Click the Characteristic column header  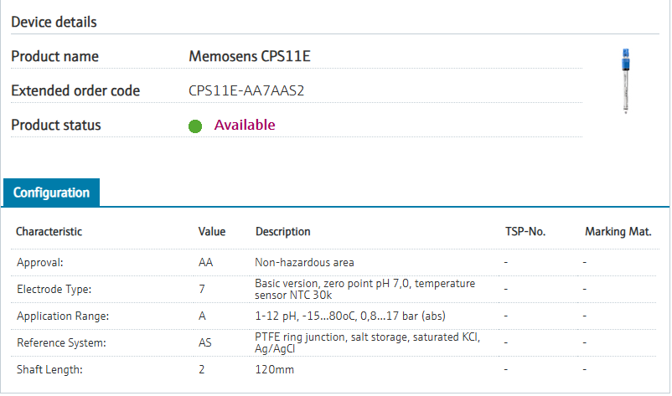pos(49,232)
